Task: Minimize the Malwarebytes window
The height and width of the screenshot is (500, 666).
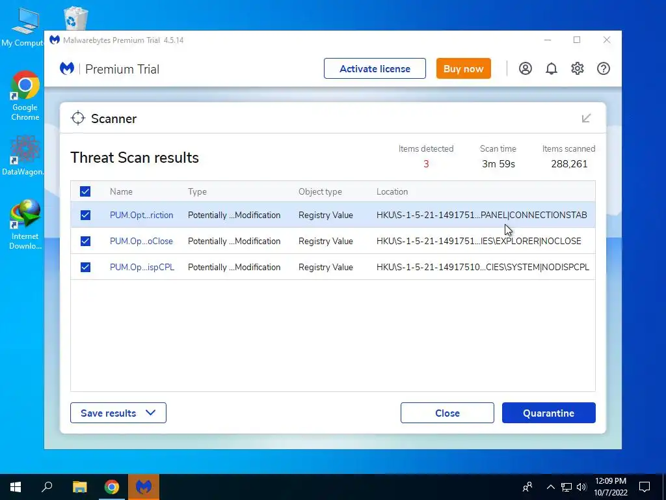Action: [548, 40]
